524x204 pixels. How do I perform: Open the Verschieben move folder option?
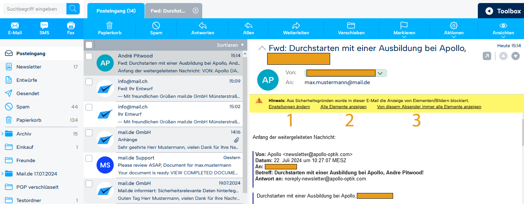[351, 29]
